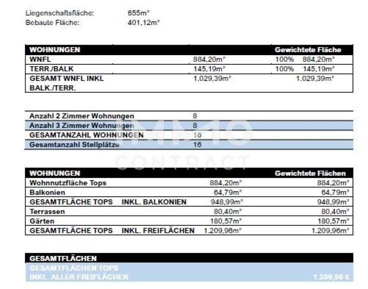Click the Gewichtete Flächen column header
Screen dimensions: 368x289
coord(310,173)
